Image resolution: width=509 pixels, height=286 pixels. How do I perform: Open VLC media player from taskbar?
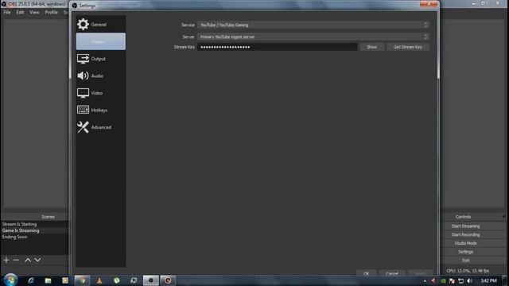pyautogui.click(x=99, y=280)
